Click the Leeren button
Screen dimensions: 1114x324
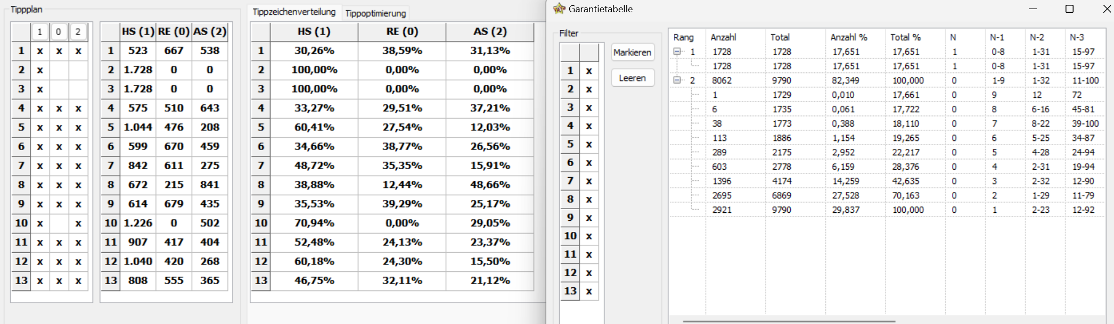point(633,78)
